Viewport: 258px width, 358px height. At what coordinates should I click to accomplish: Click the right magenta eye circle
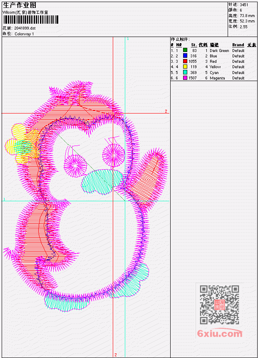pyautogui.click(x=114, y=155)
